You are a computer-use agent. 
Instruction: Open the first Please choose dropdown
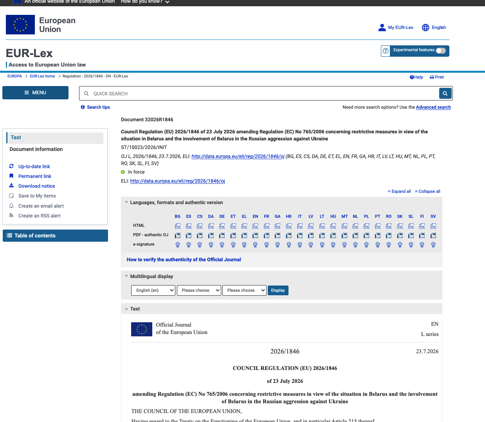pyautogui.click(x=199, y=290)
